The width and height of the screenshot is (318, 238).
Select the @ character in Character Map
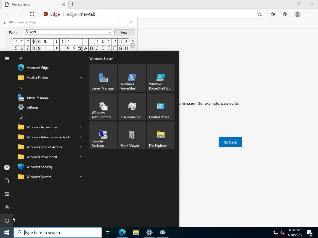click(80, 48)
